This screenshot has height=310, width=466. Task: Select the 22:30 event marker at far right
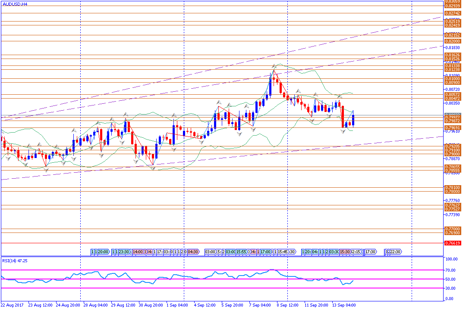point(395,251)
